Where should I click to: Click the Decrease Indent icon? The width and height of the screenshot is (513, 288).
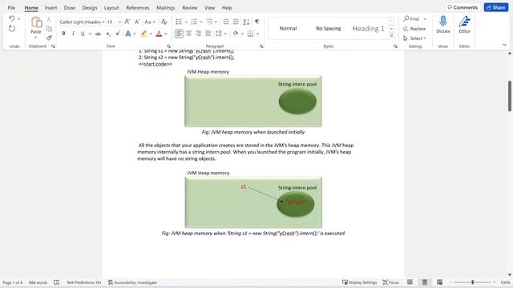click(225, 22)
